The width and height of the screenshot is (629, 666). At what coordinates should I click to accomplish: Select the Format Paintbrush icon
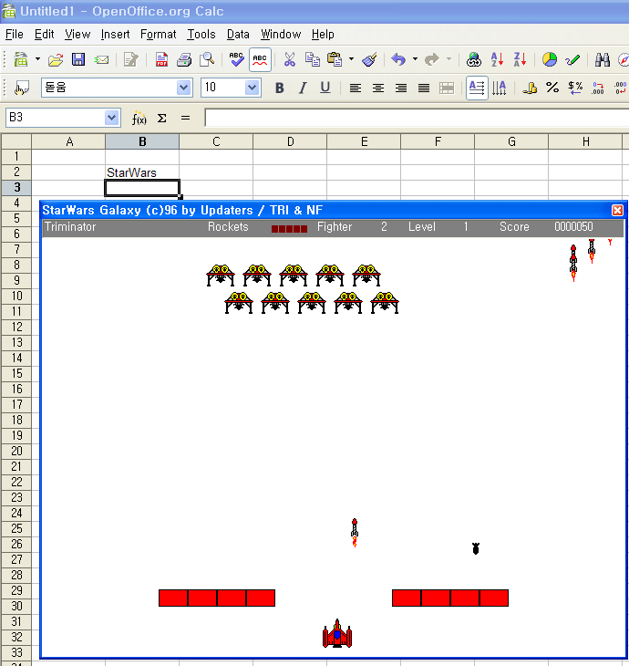click(370, 59)
